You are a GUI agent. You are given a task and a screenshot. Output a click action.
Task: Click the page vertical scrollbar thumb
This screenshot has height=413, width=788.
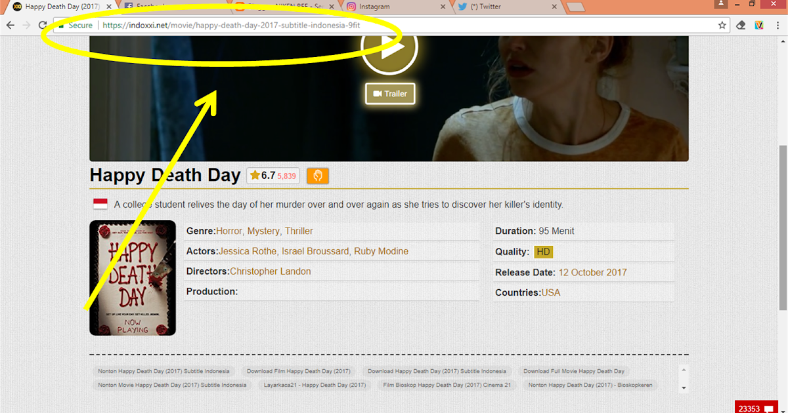tap(783, 227)
